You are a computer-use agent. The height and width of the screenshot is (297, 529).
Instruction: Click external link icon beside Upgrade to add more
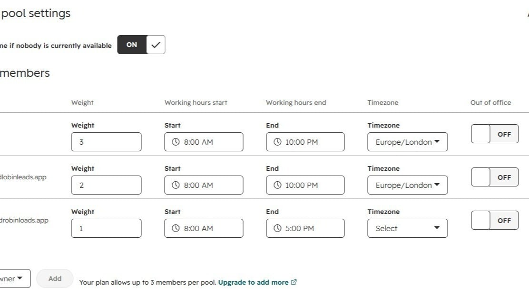(x=294, y=282)
